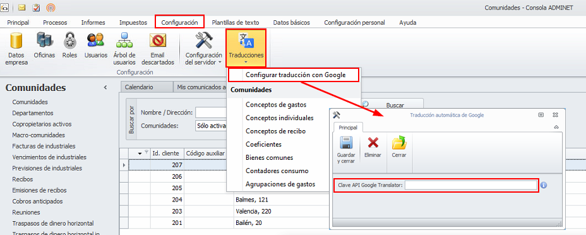Open the Ayuda tab
Screen dimensions: 586x235
tap(408, 22)
